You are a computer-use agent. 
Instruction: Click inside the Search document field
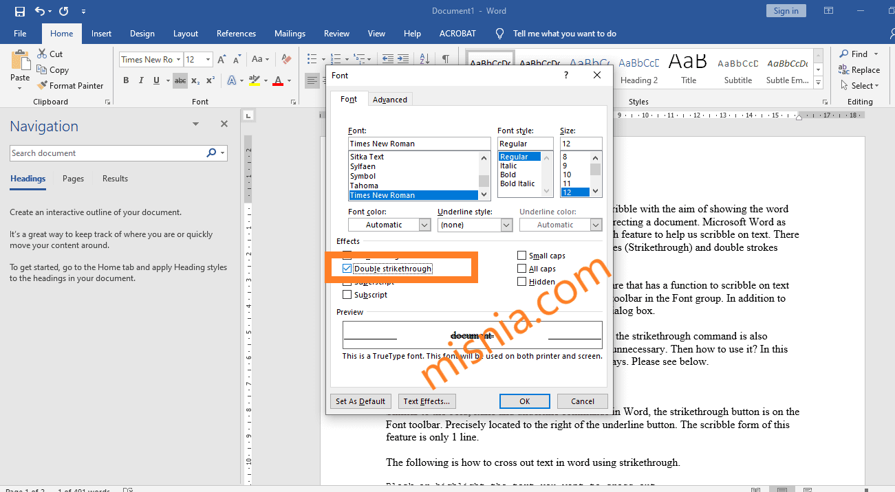click(103, 153)
